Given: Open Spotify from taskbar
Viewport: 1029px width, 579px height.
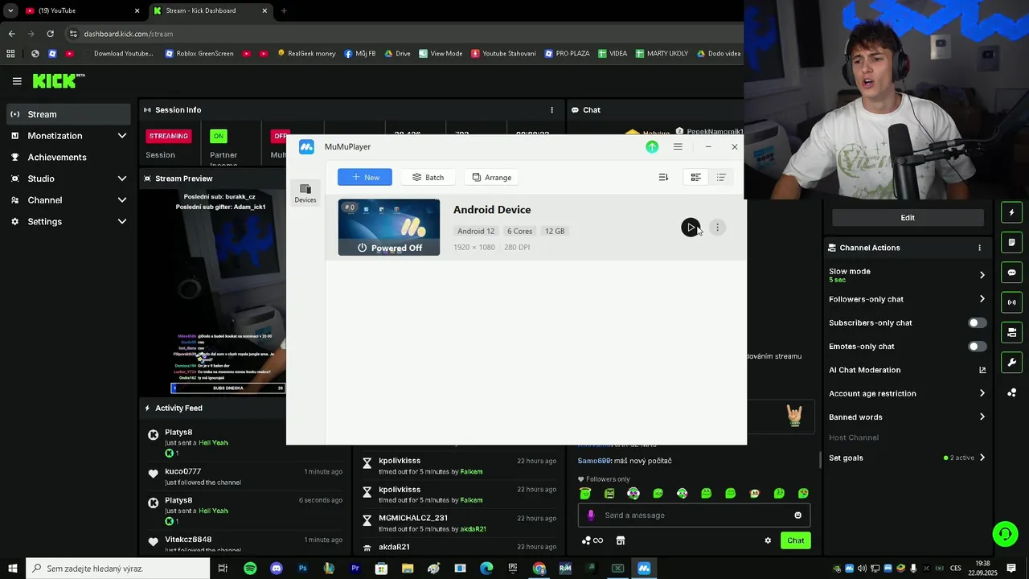Looking at the screenshot, I should 250,569.
